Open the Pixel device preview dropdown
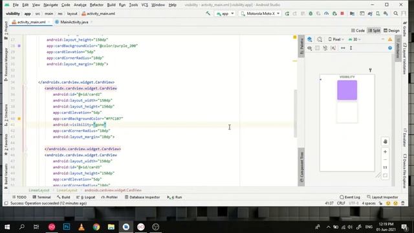414x233 pixels. [x=336, y=39]
